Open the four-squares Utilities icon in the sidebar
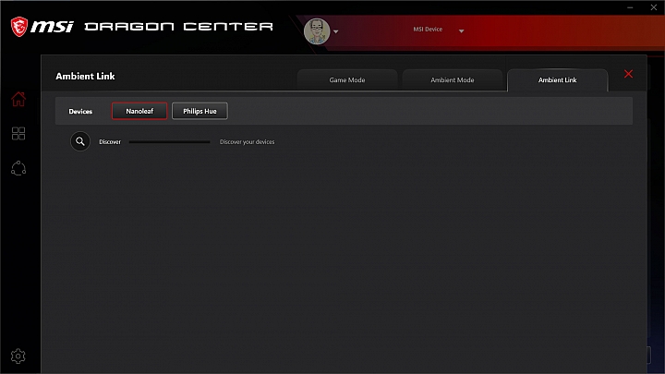 18,134
